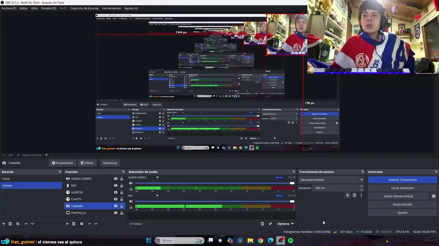
Task: Move selected source down in Fuentes toolbar
Action: point(96,224)
